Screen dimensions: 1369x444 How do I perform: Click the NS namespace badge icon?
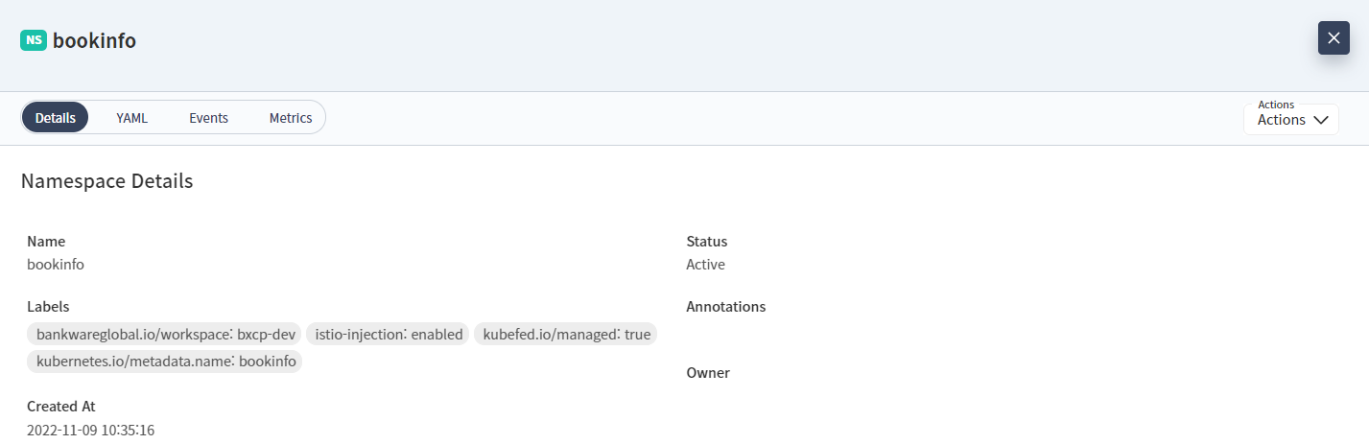click(x=34, y=40)
